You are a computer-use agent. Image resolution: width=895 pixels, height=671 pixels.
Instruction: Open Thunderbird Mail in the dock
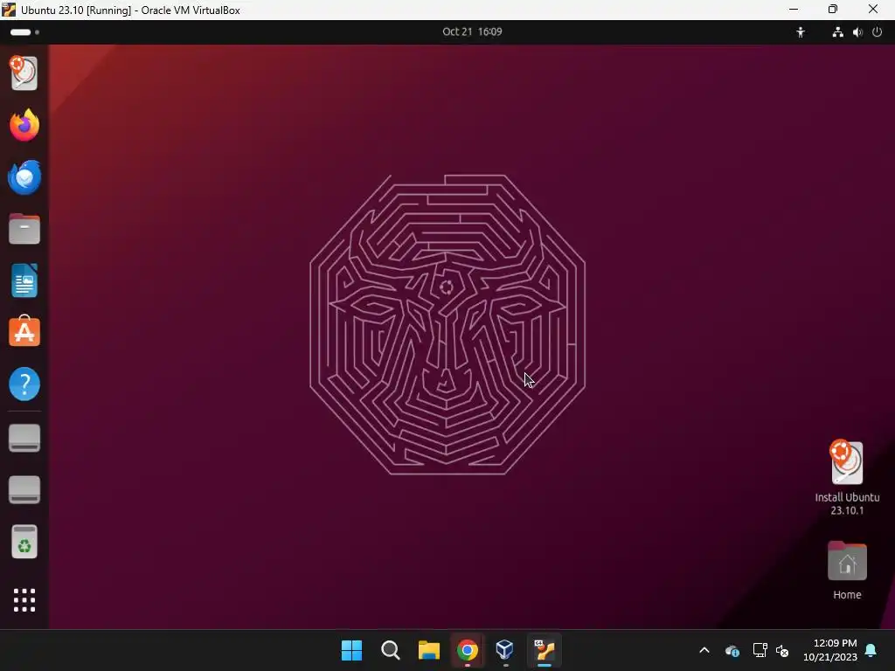[24, 176]
